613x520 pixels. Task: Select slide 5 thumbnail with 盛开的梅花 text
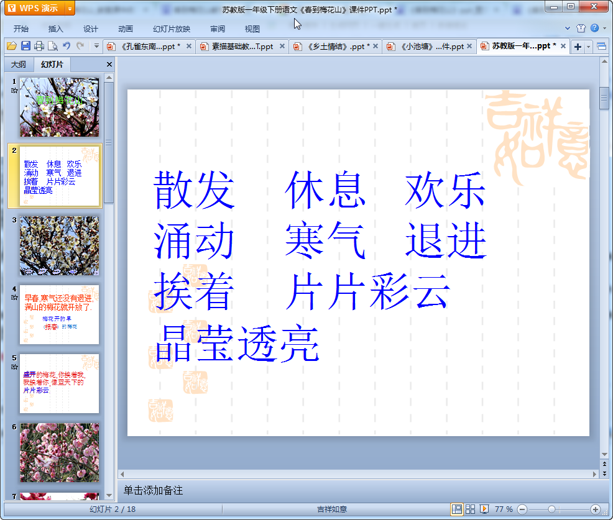click(60, 384)
